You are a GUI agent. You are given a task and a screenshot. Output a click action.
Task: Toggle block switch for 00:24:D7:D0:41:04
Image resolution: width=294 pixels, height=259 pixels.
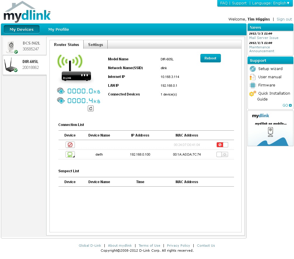222,145
